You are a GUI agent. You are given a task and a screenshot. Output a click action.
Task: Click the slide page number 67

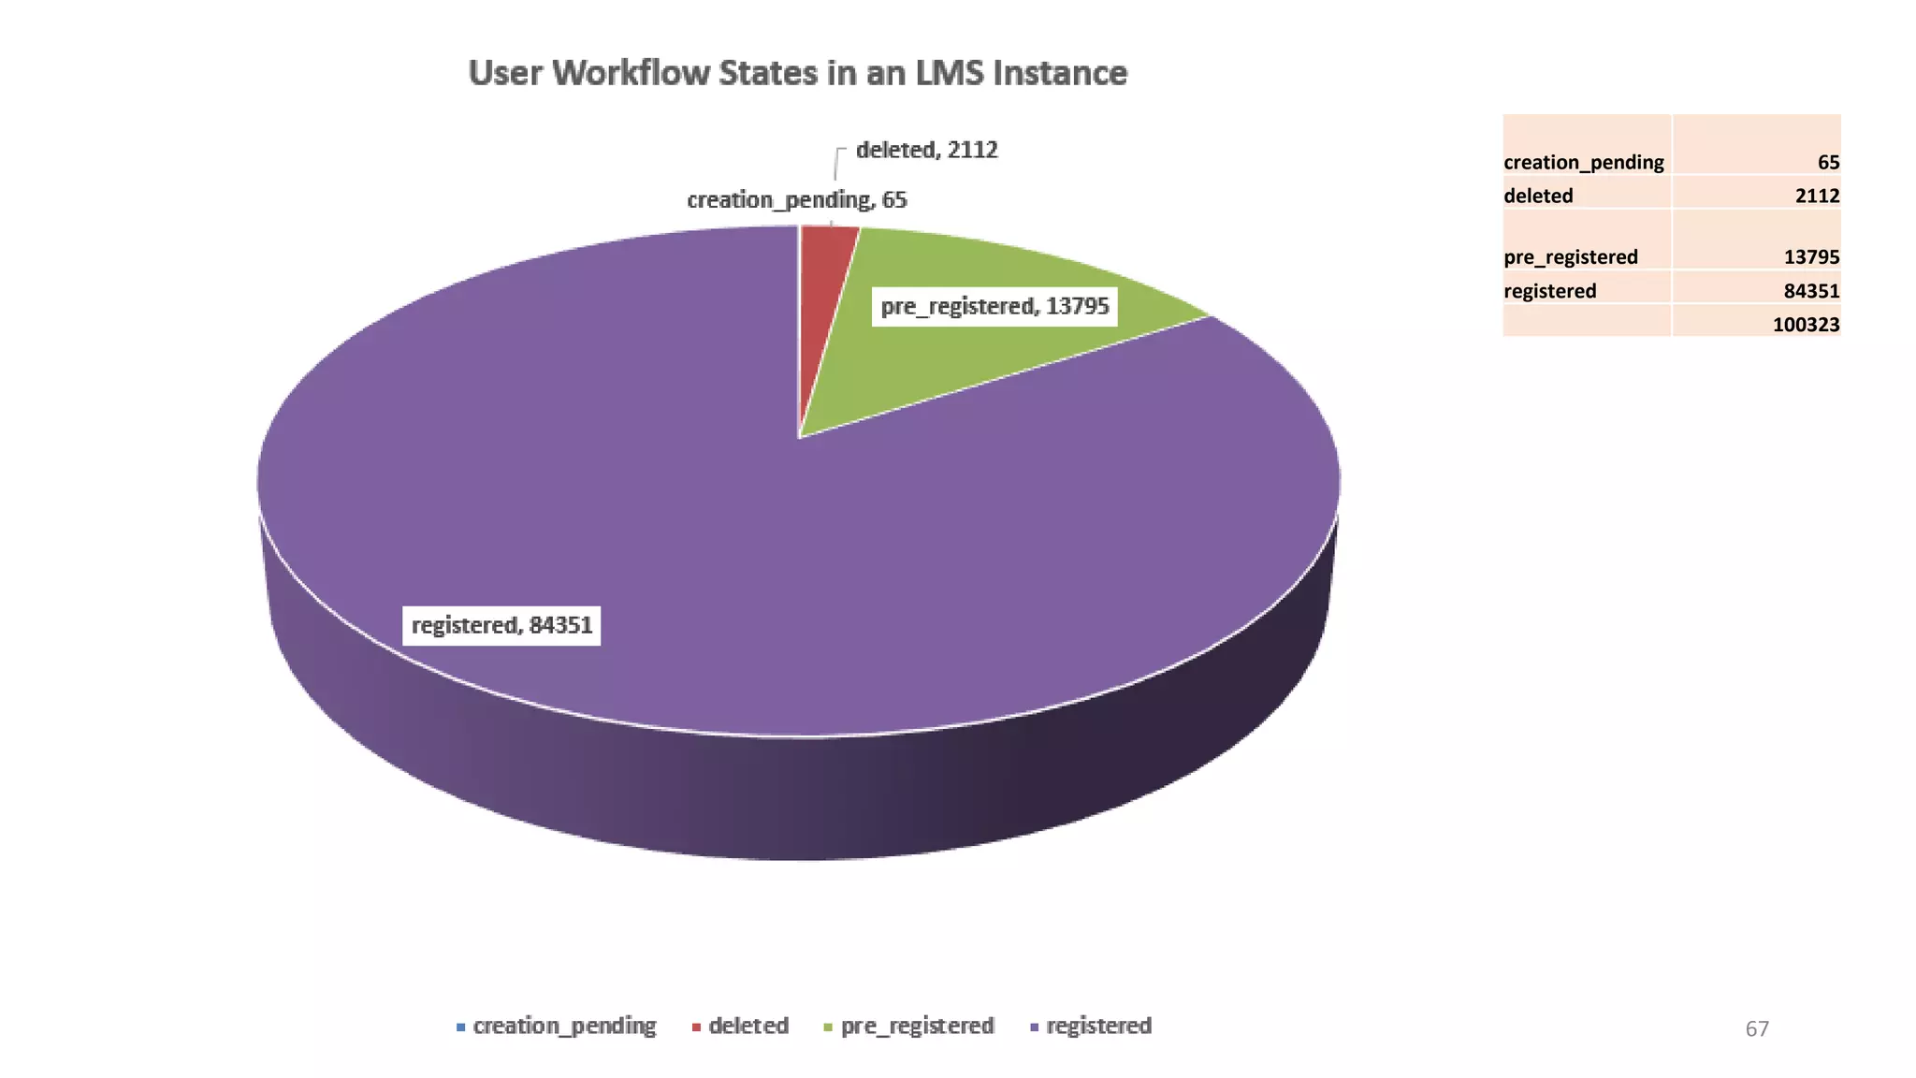point(1757,1029)
